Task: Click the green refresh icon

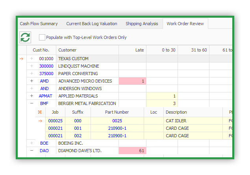Action: pos(25,37)
